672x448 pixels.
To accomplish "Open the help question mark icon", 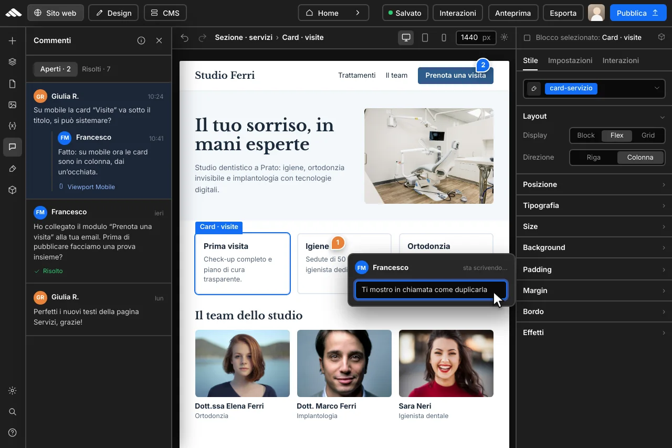I will click(13, 433).
